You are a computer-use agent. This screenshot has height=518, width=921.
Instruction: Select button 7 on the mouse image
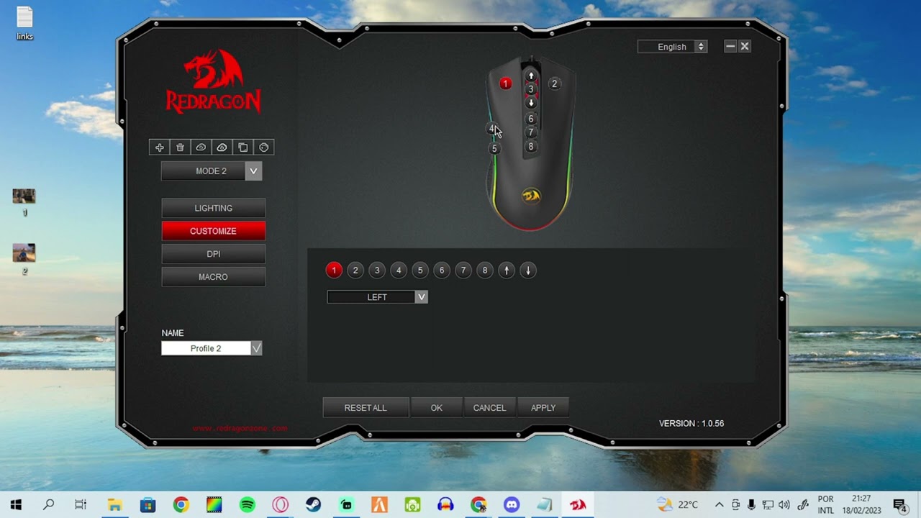tap(531, 132)
